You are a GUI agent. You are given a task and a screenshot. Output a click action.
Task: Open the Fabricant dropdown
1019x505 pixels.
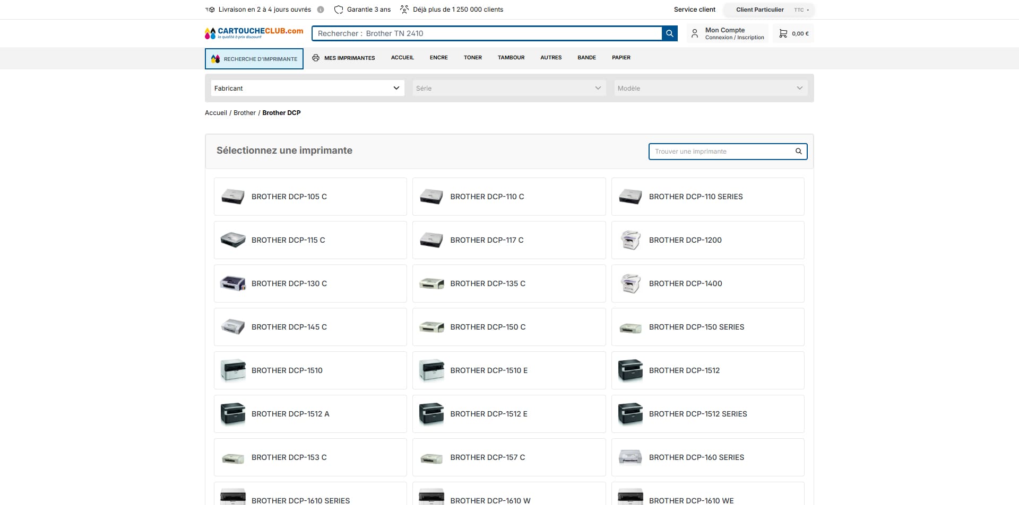coord(307,88)
